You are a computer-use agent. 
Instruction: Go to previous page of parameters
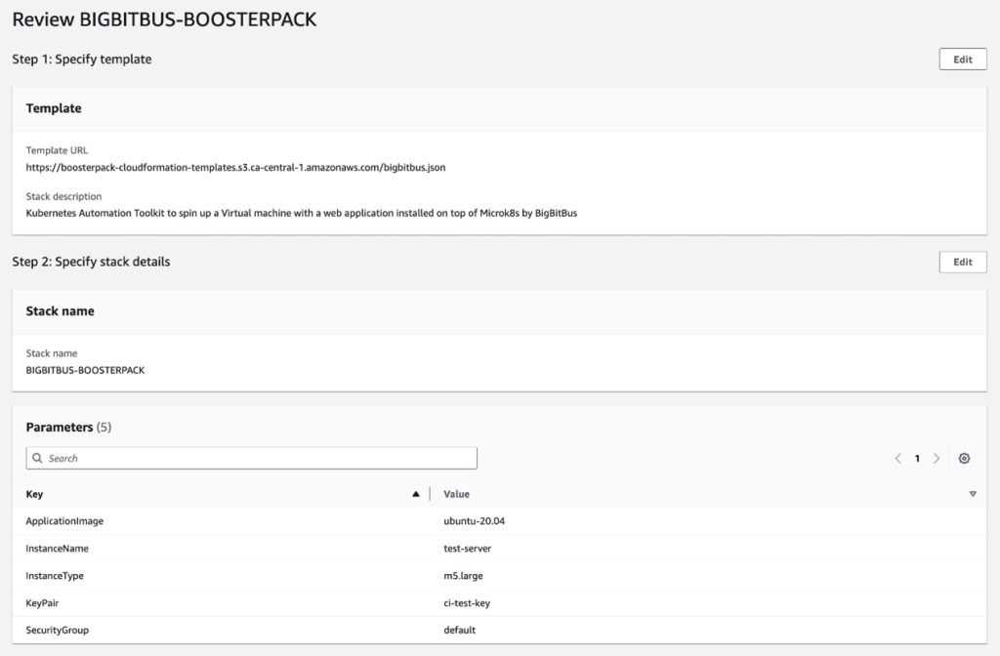click(897, 459)
